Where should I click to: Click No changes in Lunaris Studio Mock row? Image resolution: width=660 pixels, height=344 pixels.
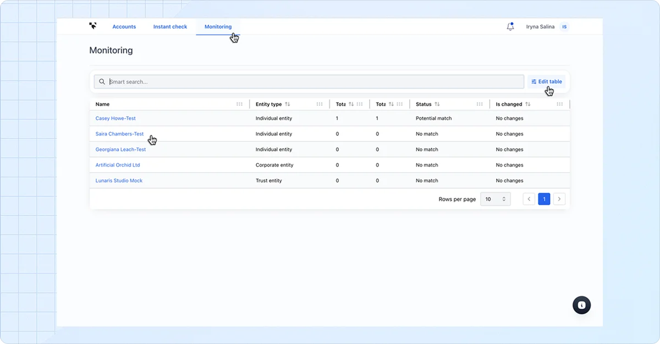(x=509, y=181)
